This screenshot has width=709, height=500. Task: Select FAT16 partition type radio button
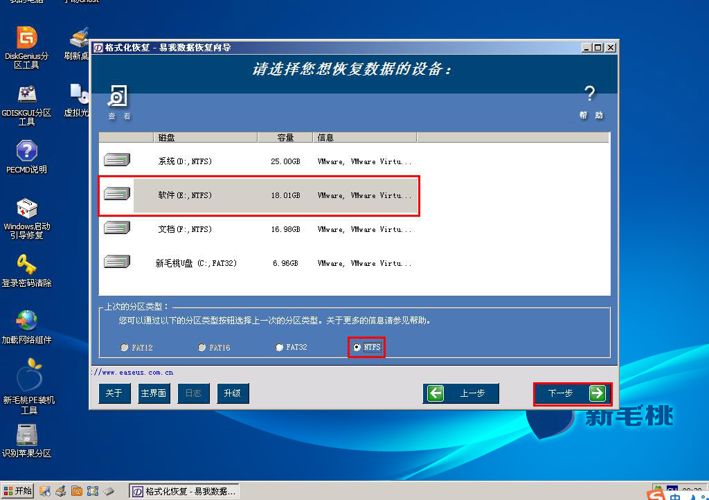pyautogui.click(x=201, y=347)
